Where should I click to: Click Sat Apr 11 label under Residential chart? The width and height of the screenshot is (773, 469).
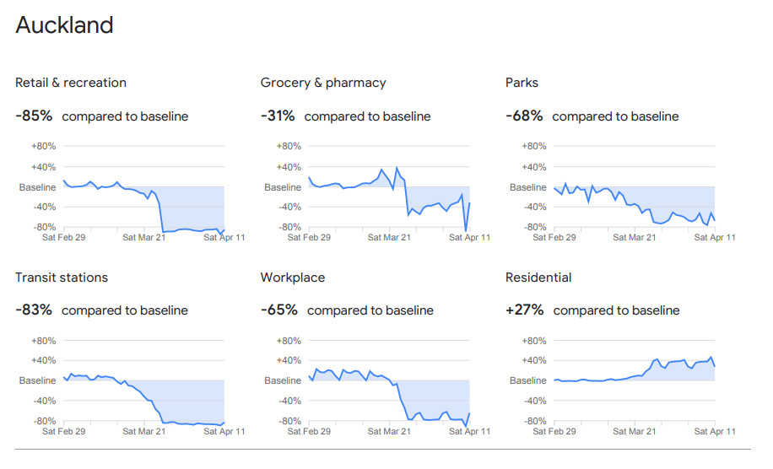click(715, 432)
